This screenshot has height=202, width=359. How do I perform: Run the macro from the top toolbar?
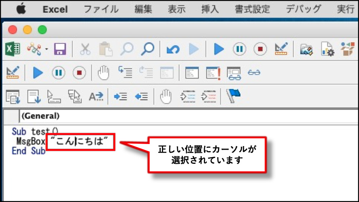coord(219,49)
